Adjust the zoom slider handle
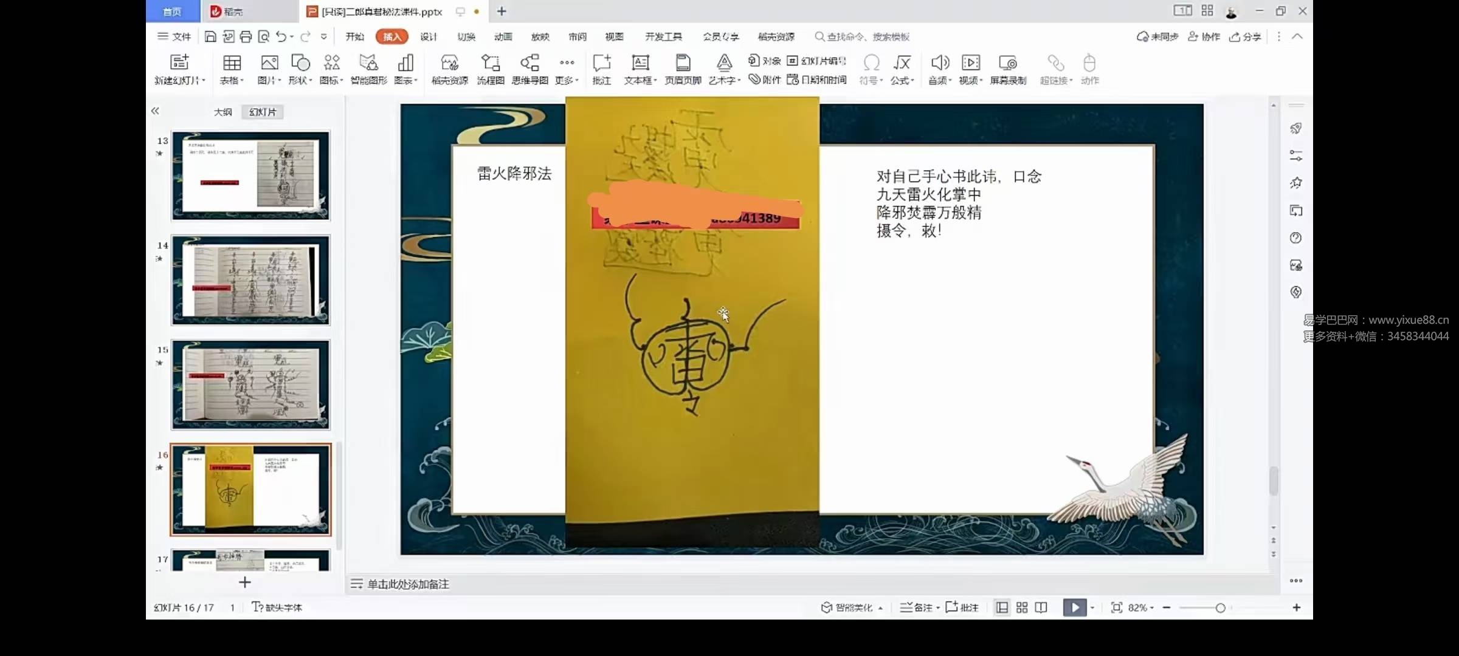This screenshot has height=656, width=1459. (x=1219, y=607)
